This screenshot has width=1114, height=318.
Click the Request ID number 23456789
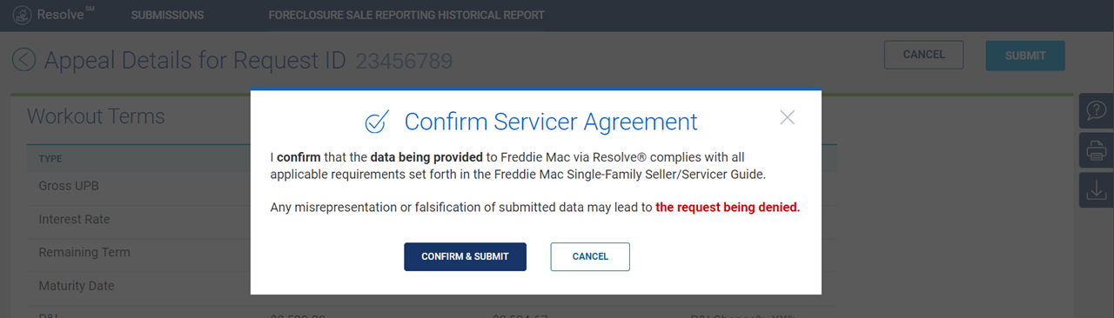point(404,61)
